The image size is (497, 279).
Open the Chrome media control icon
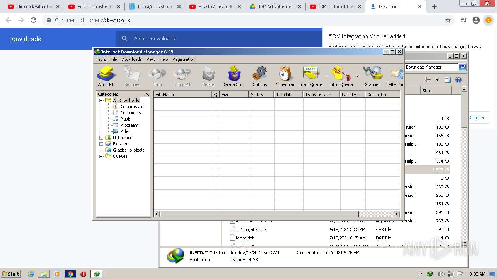click(463, 20)
